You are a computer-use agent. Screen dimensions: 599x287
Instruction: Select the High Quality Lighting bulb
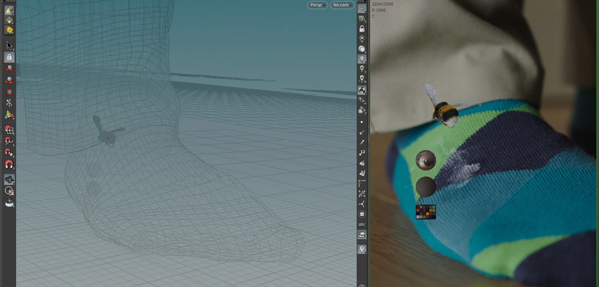[362, 69]
